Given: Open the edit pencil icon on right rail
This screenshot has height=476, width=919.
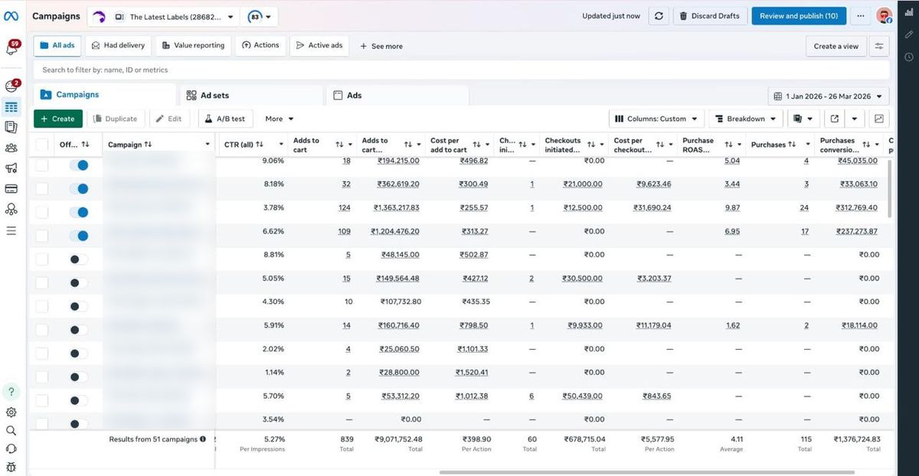Looking at the screenshot, I should coord(909,34).
